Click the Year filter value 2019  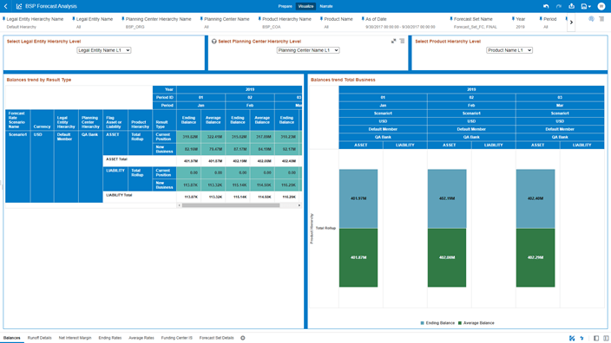click(x=520, y=27)
